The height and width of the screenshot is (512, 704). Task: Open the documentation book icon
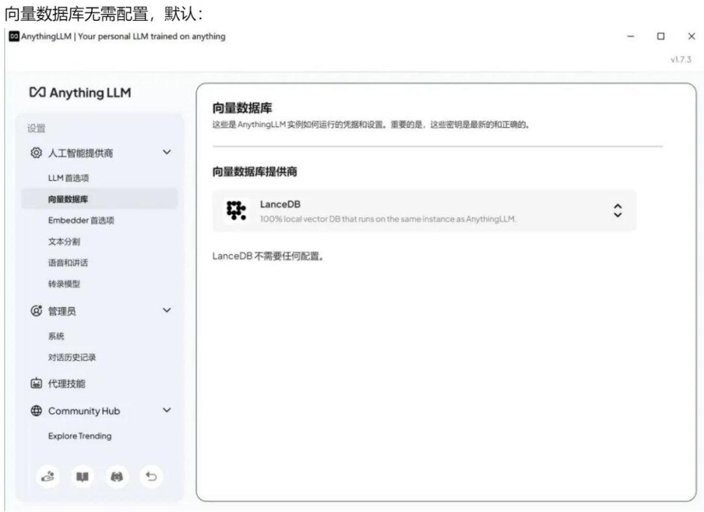(82, 477)
